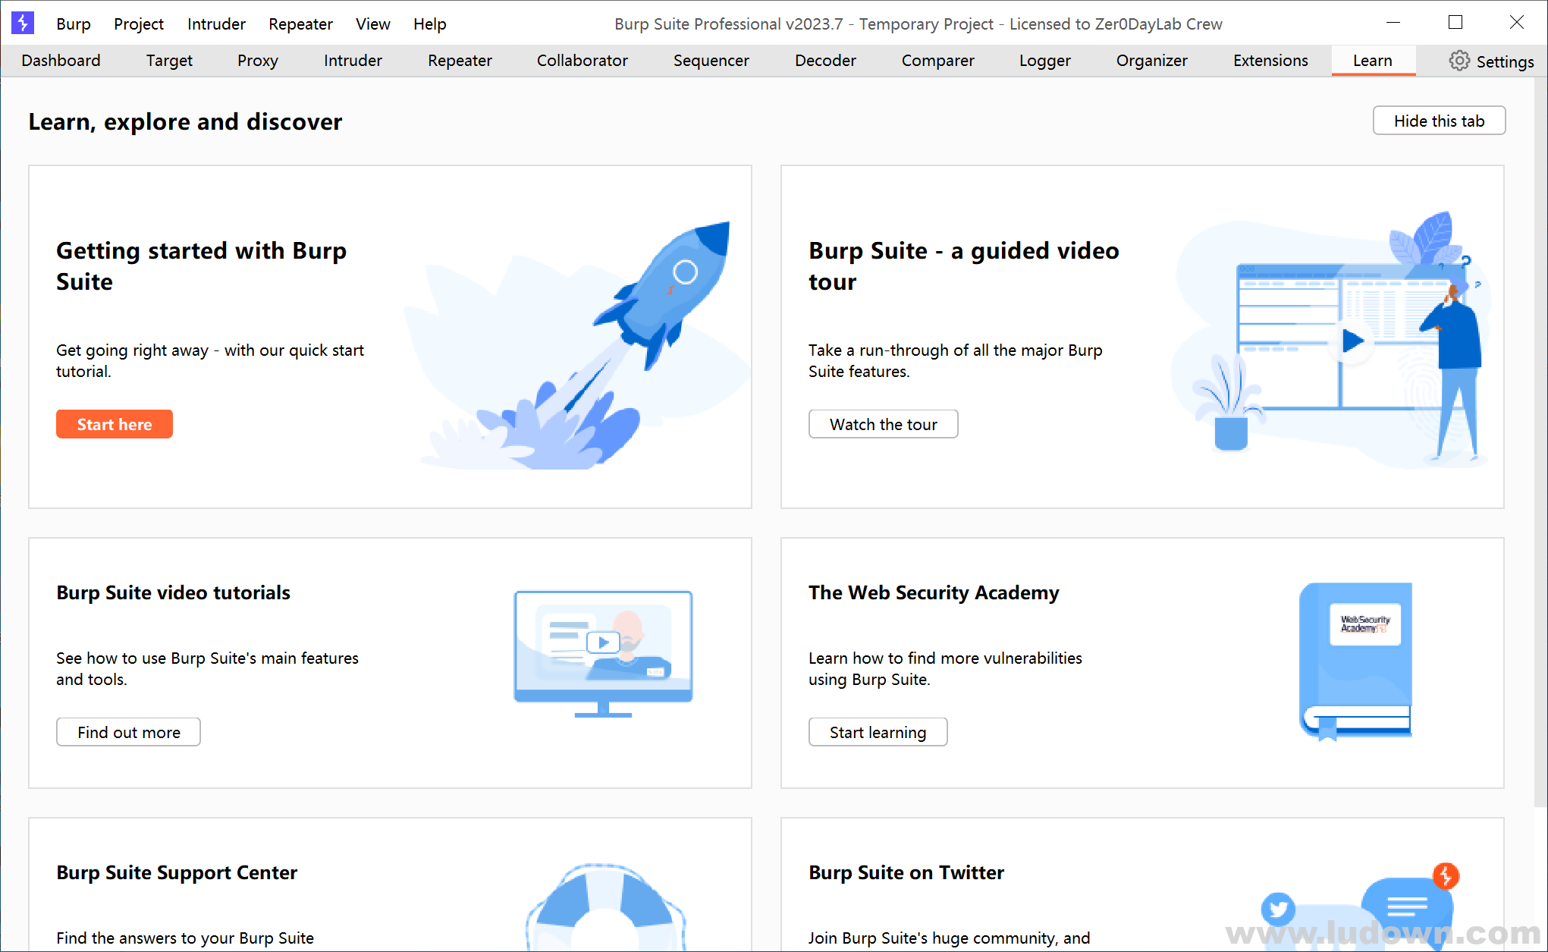Image resolution: width=1548 pixels, height=952 pixels.
Task: Click the Hide this tab button
Action: click(1439, 121)
